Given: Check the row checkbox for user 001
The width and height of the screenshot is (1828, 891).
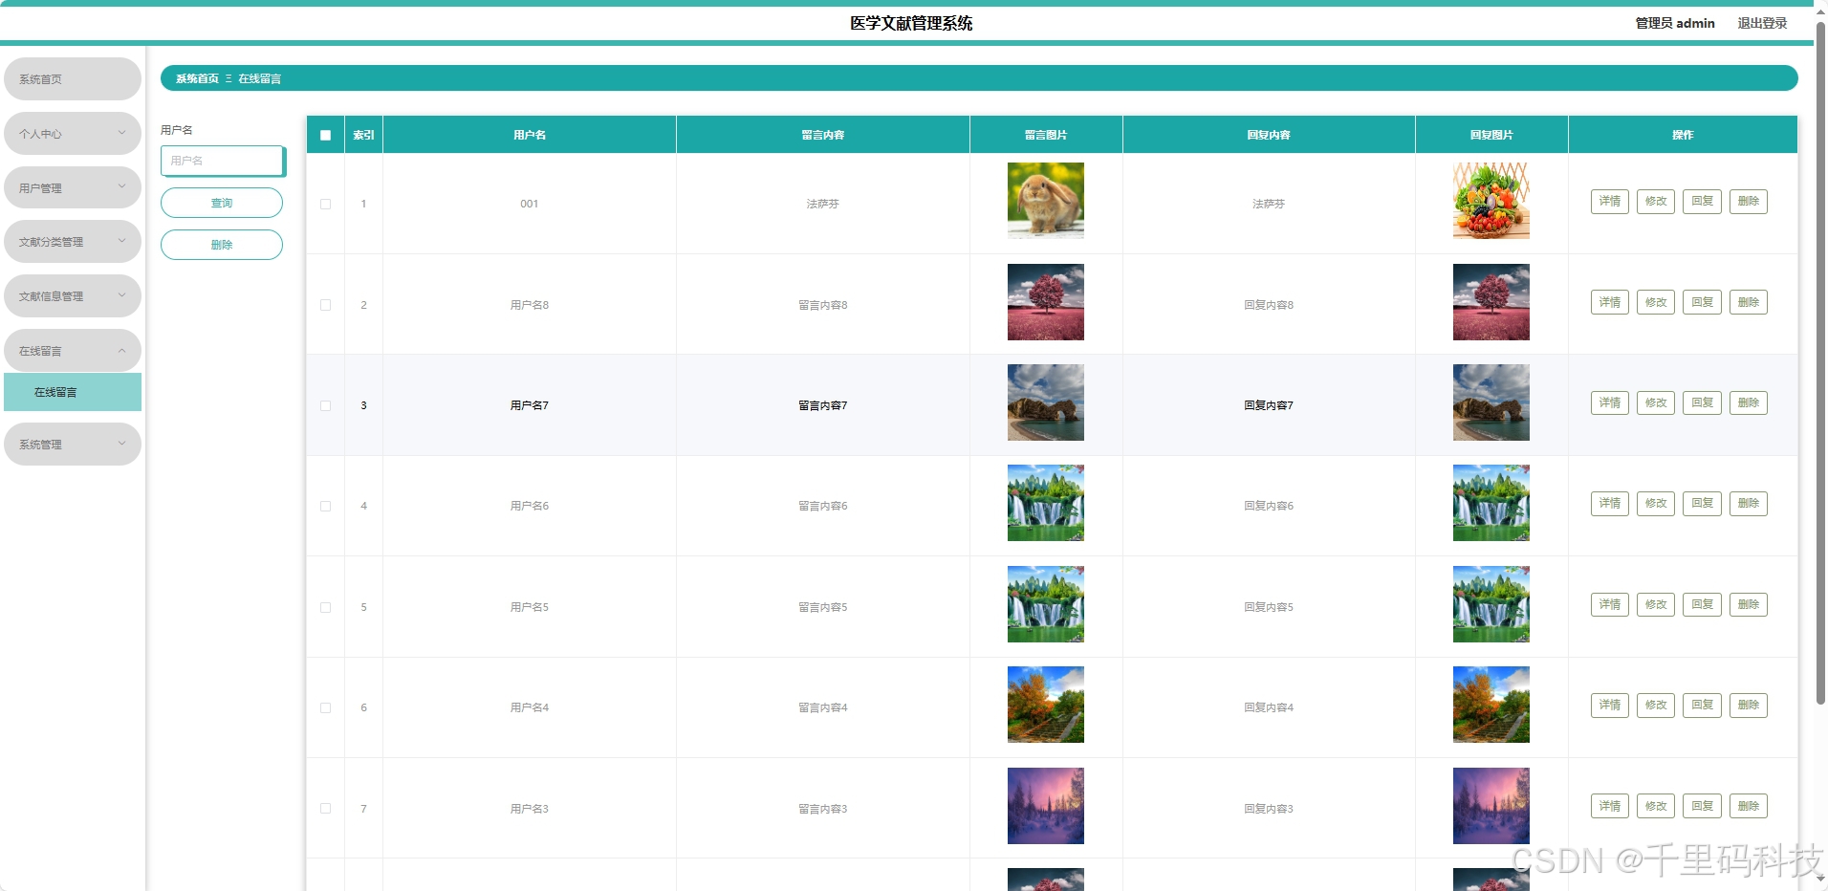Looking at the screenshot, I should 325,204.
